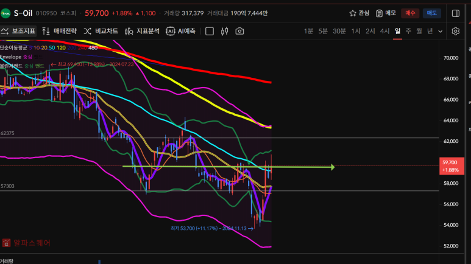The image size is (471, 264).
Task: Launch the AI예측 prediction feature
Action: point(180,31)
